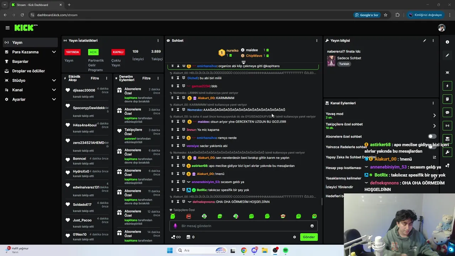
Task: Open Spotify from taskbar
Action: pos(285,250)
